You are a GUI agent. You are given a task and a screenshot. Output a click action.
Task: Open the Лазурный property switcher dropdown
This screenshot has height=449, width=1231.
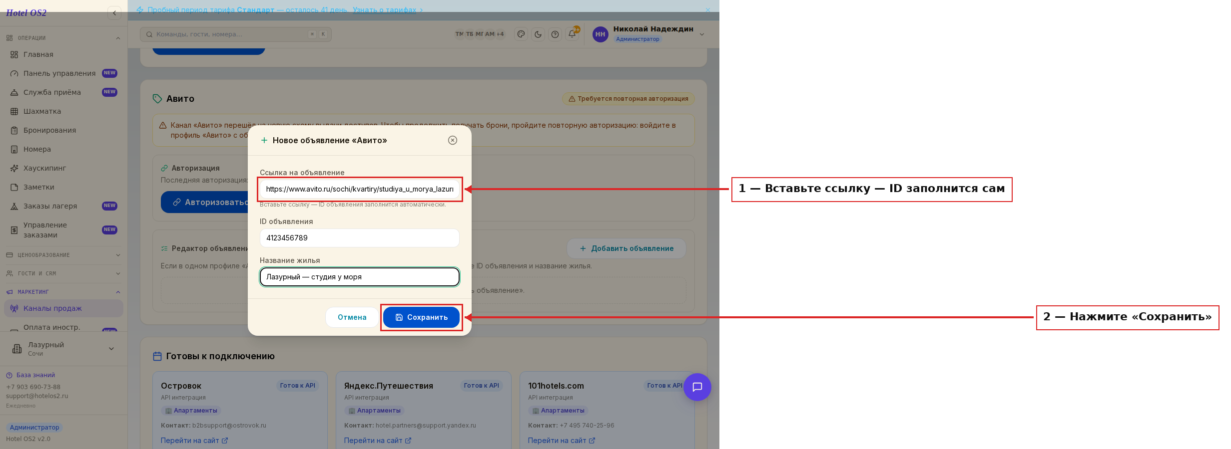63,349
